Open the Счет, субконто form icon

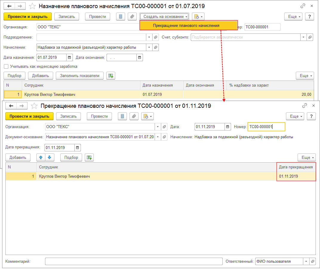pos(310,37)
